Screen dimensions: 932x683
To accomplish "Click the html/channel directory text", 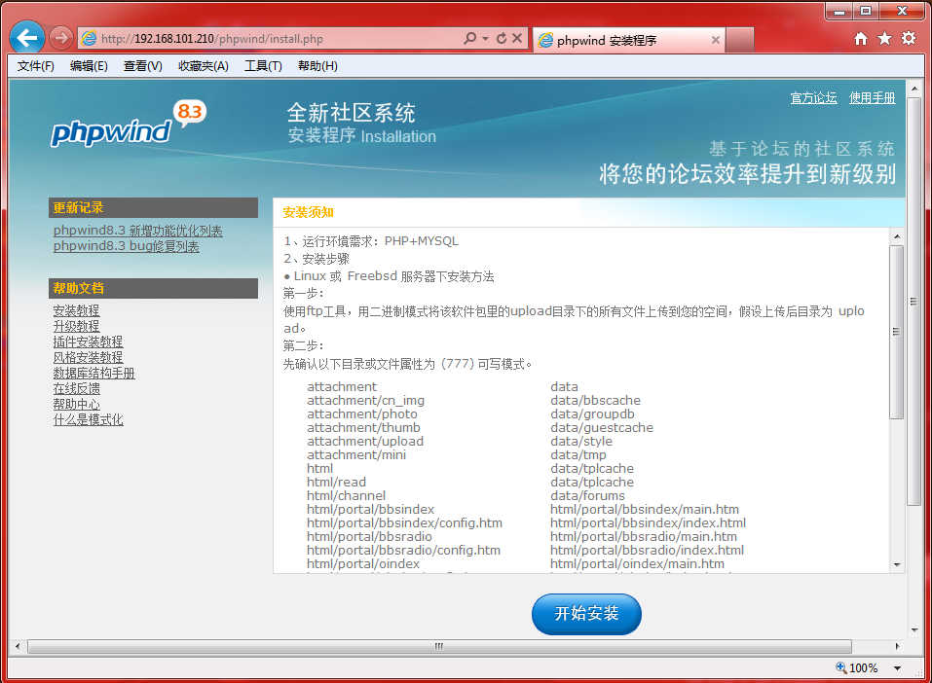I will point(346,495).
